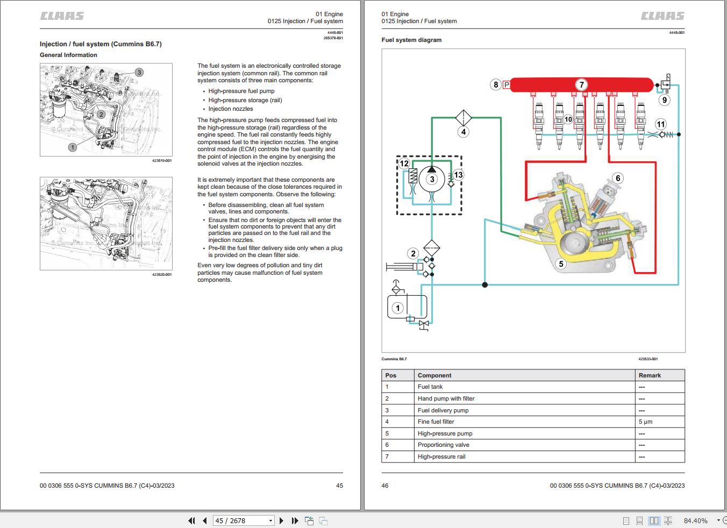Jump to the last page
Image resolution: width=727 pixels, height=528 pixels.
click(295, 520)
